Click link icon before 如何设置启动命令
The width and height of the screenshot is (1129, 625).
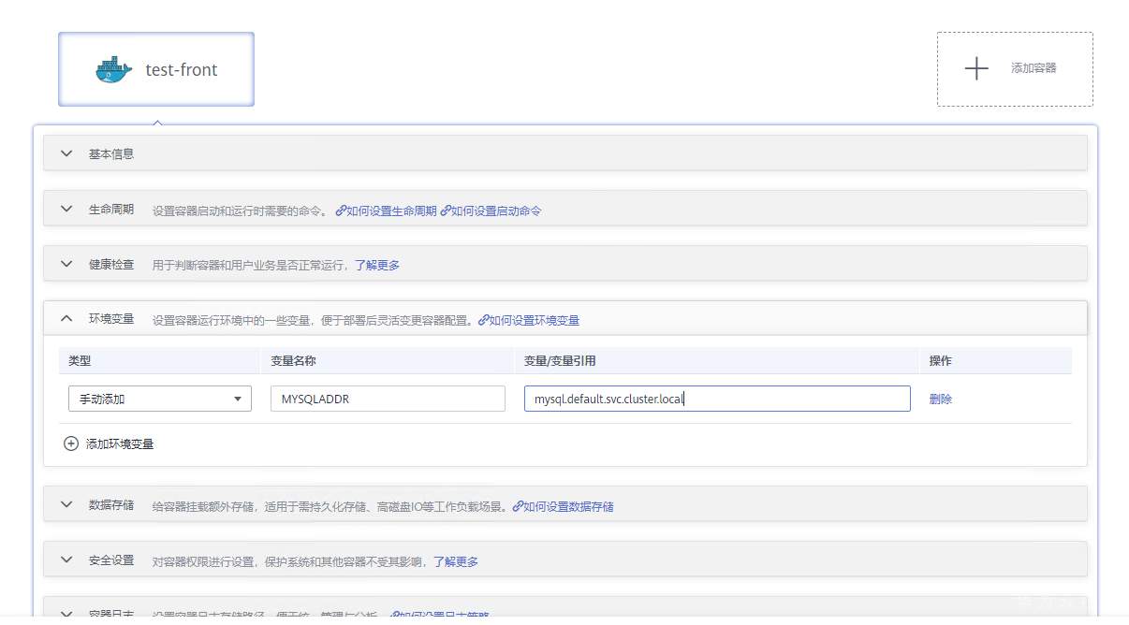pos(446,211)
